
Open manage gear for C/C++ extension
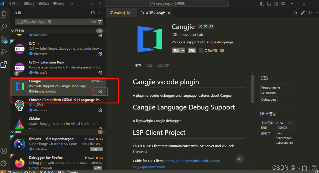100,54
